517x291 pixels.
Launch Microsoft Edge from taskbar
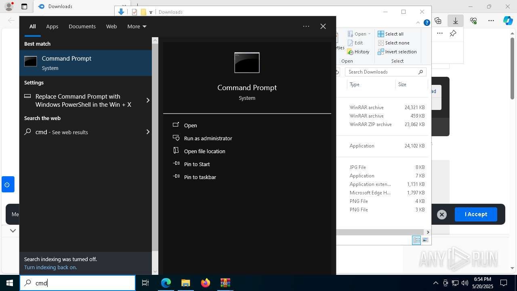point(166,283)
